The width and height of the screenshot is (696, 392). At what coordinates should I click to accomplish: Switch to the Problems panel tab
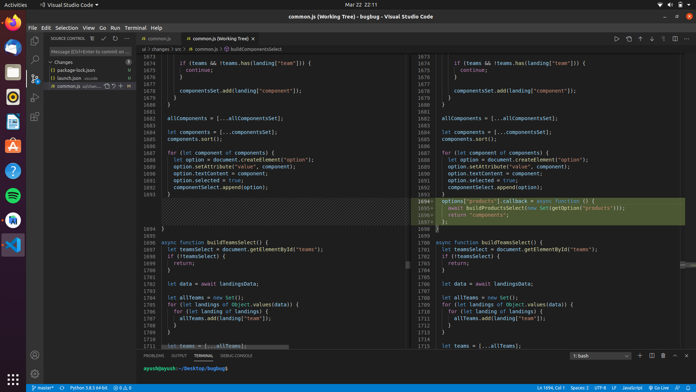[x=154, y=356]
